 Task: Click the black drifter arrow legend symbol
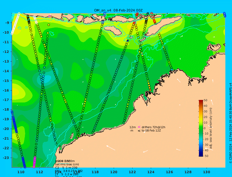pyautogui.click(x=139, y=131)
